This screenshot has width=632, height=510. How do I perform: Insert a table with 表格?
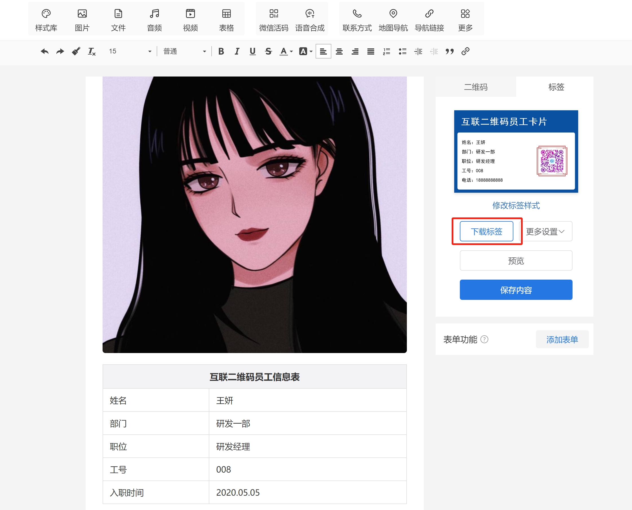226,20
